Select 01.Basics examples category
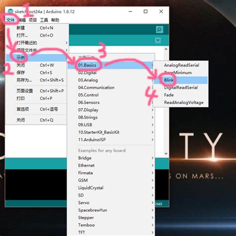This screenshot has height=236, width=236. pyautogui.click(x=111, y=65)
